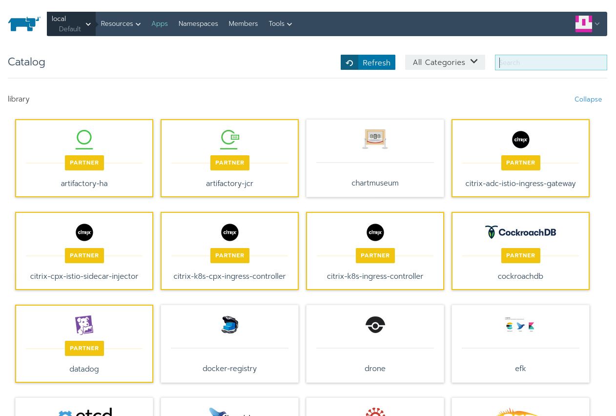Click the CockroachDB logo
This screenshot has width=616, height=416.
click(520, 232)
